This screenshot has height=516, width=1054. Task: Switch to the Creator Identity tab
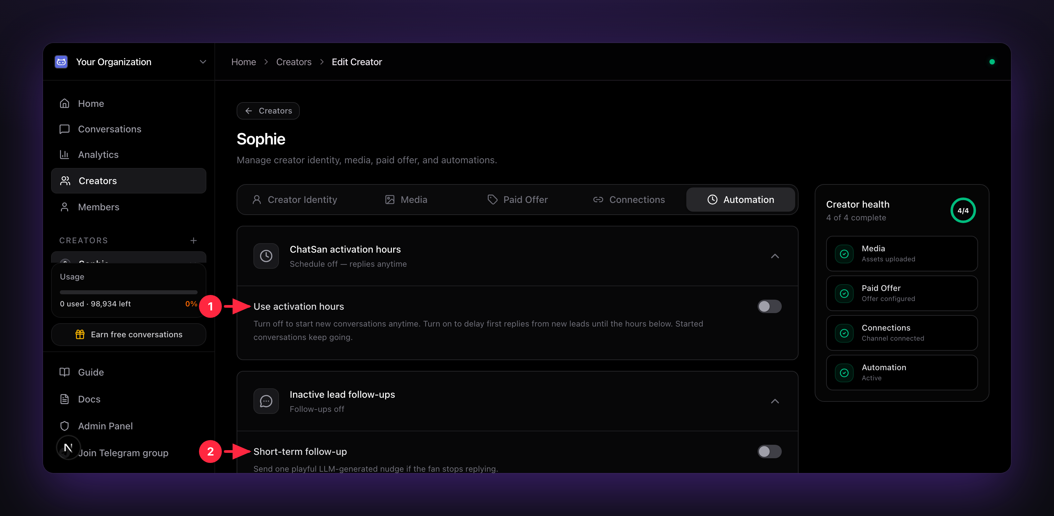[295, 200]
